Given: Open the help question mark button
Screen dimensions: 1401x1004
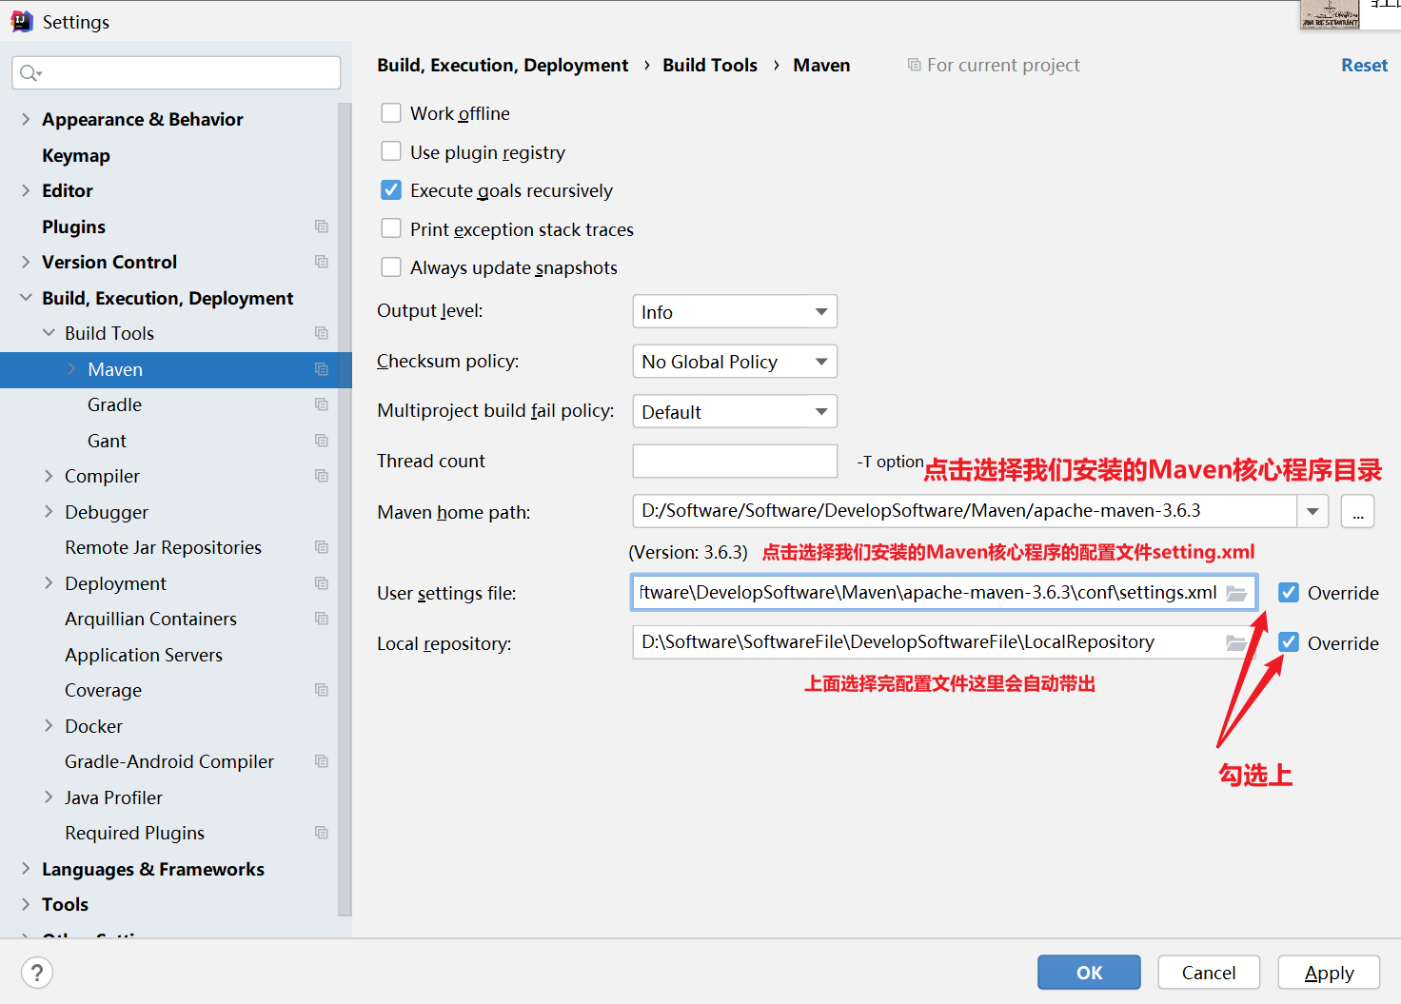Looking at the screenshot, I should 37,973.
